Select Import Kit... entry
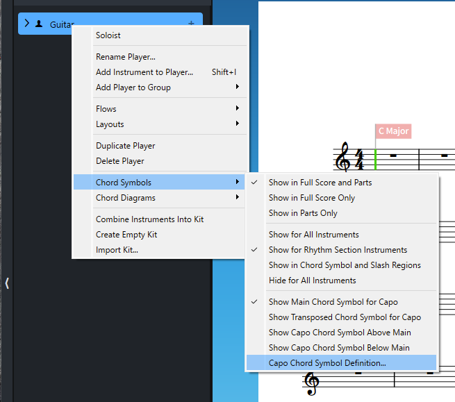455x402 pixels. pos(159,250)
